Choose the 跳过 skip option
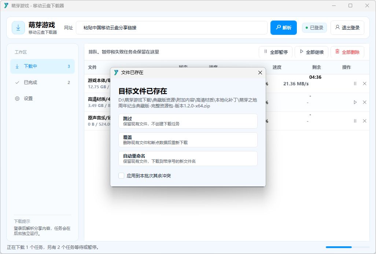 point(188,121)
